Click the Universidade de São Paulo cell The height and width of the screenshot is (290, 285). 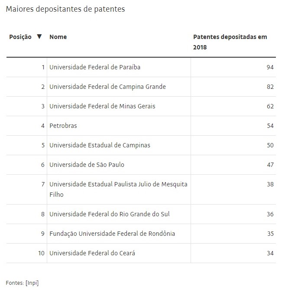click(87, 165)
